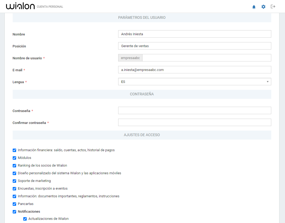Viewport: 285px width, 223px height.
Task: Disable Información: documentos importantes checkbox
Action: (x=14, y=196)
